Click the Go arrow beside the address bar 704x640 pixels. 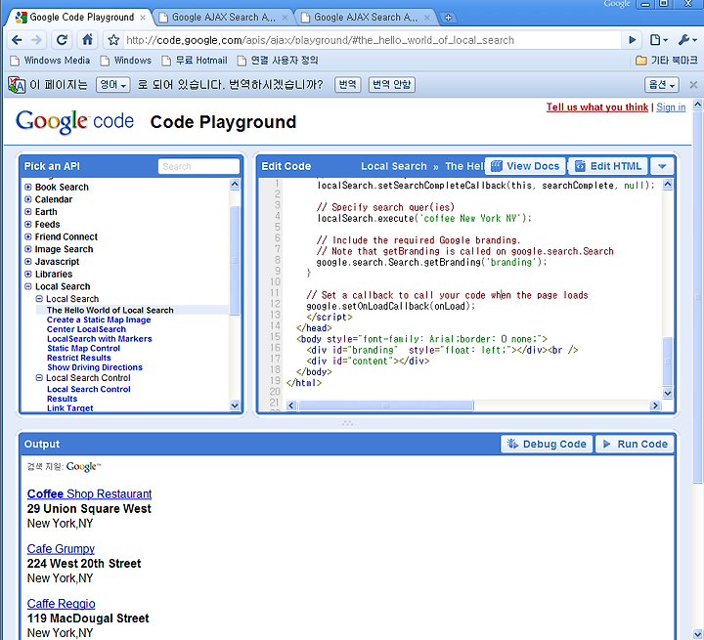point(633,40)
